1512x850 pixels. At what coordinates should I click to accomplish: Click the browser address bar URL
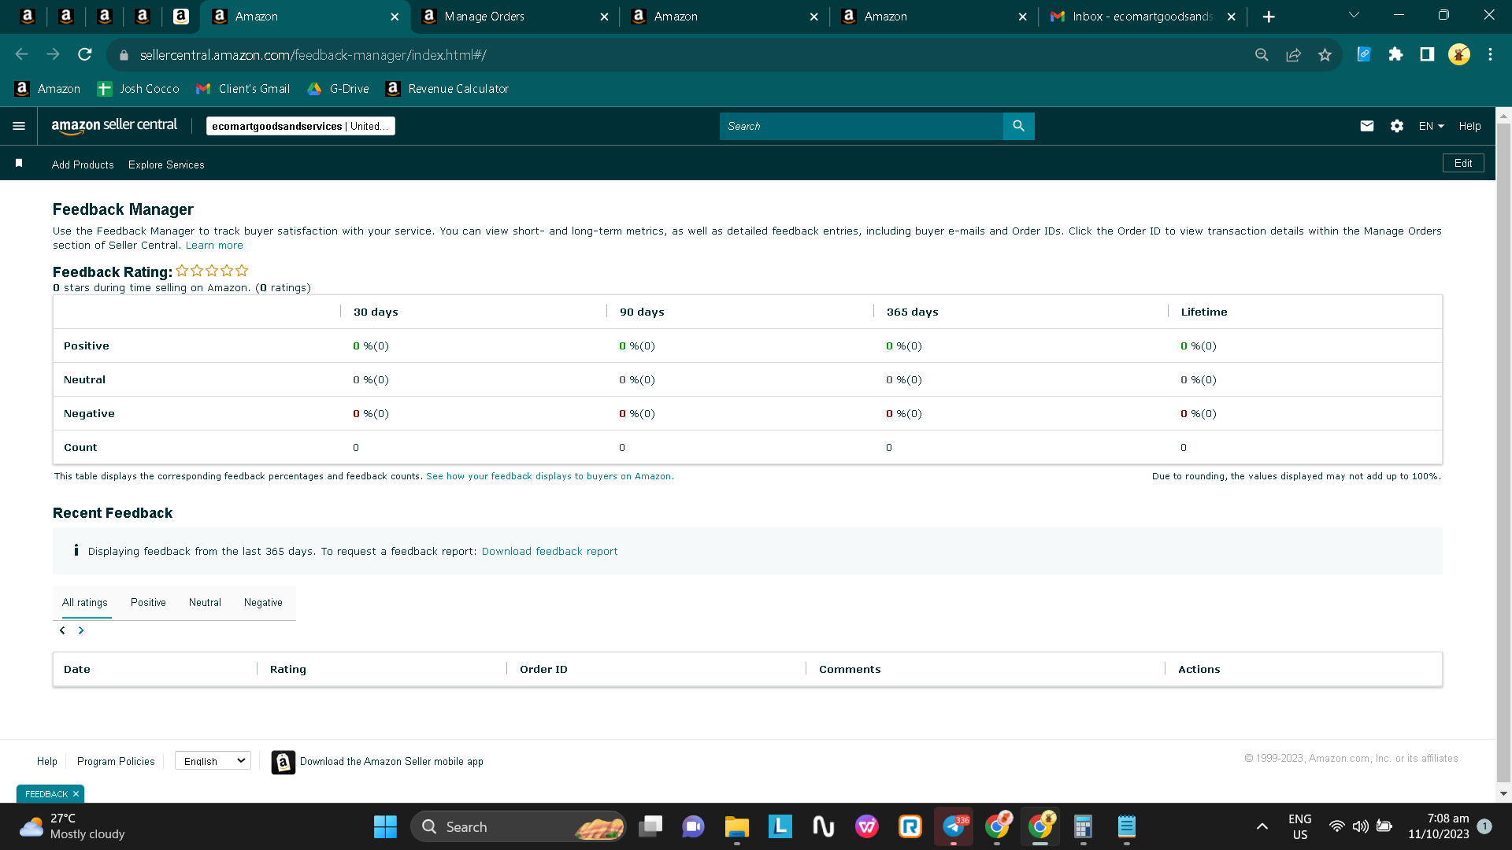pyautogui.click(x=313, y=55)
